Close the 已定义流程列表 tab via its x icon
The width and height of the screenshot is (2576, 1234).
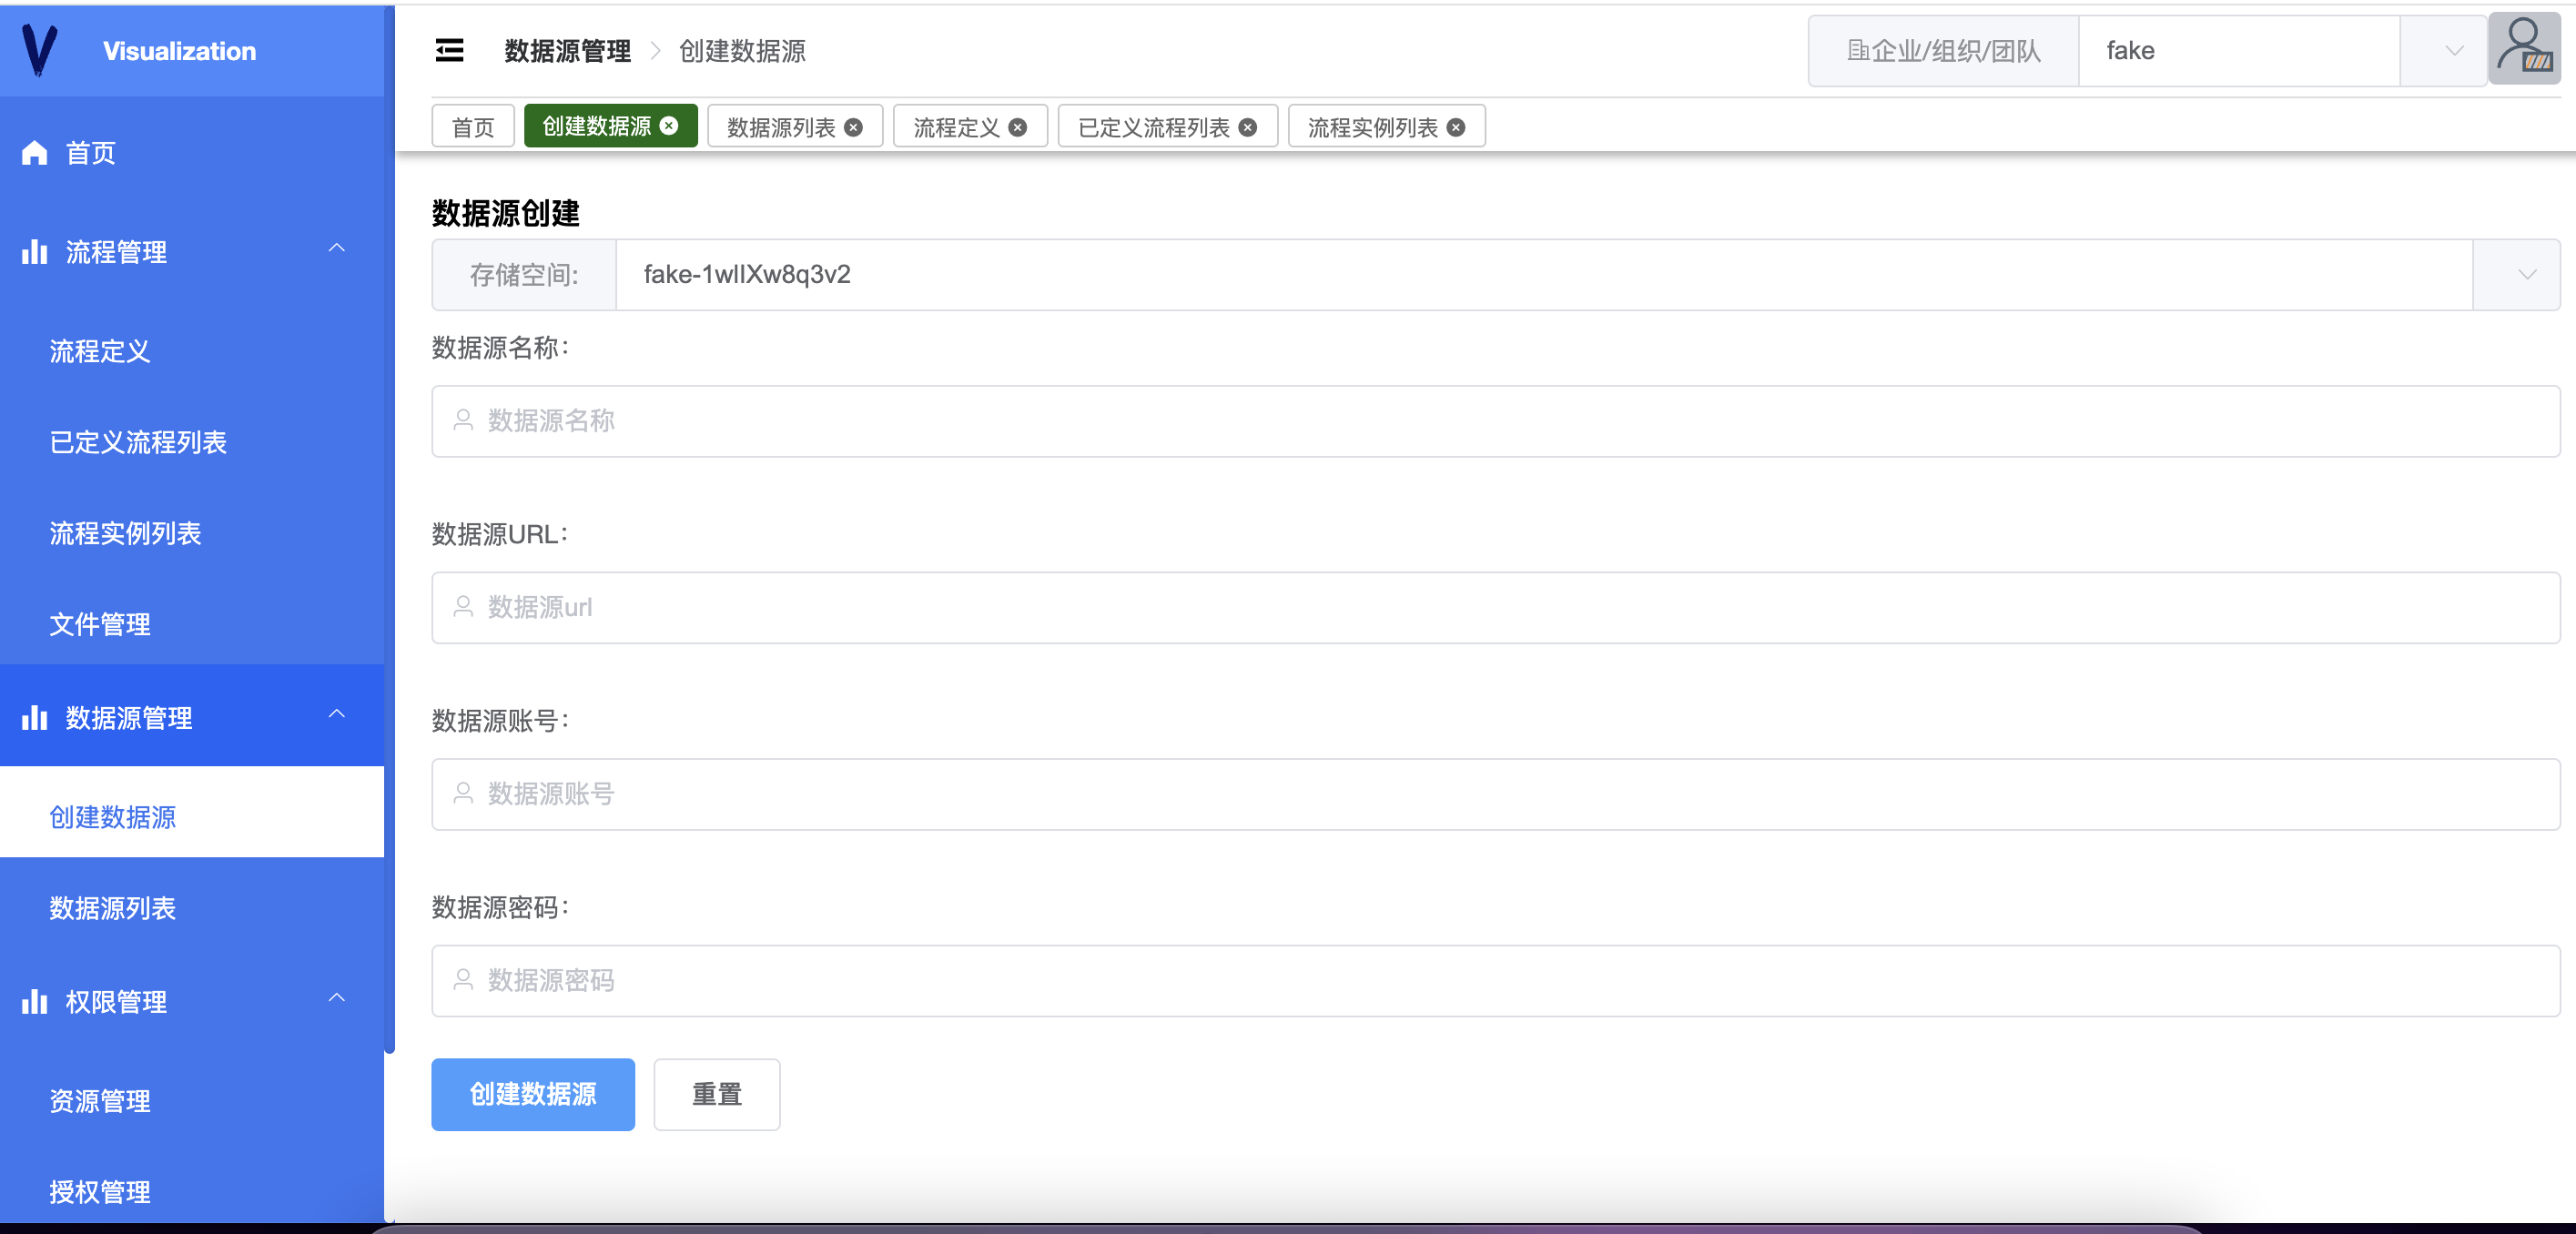(x=1247, y=127)
